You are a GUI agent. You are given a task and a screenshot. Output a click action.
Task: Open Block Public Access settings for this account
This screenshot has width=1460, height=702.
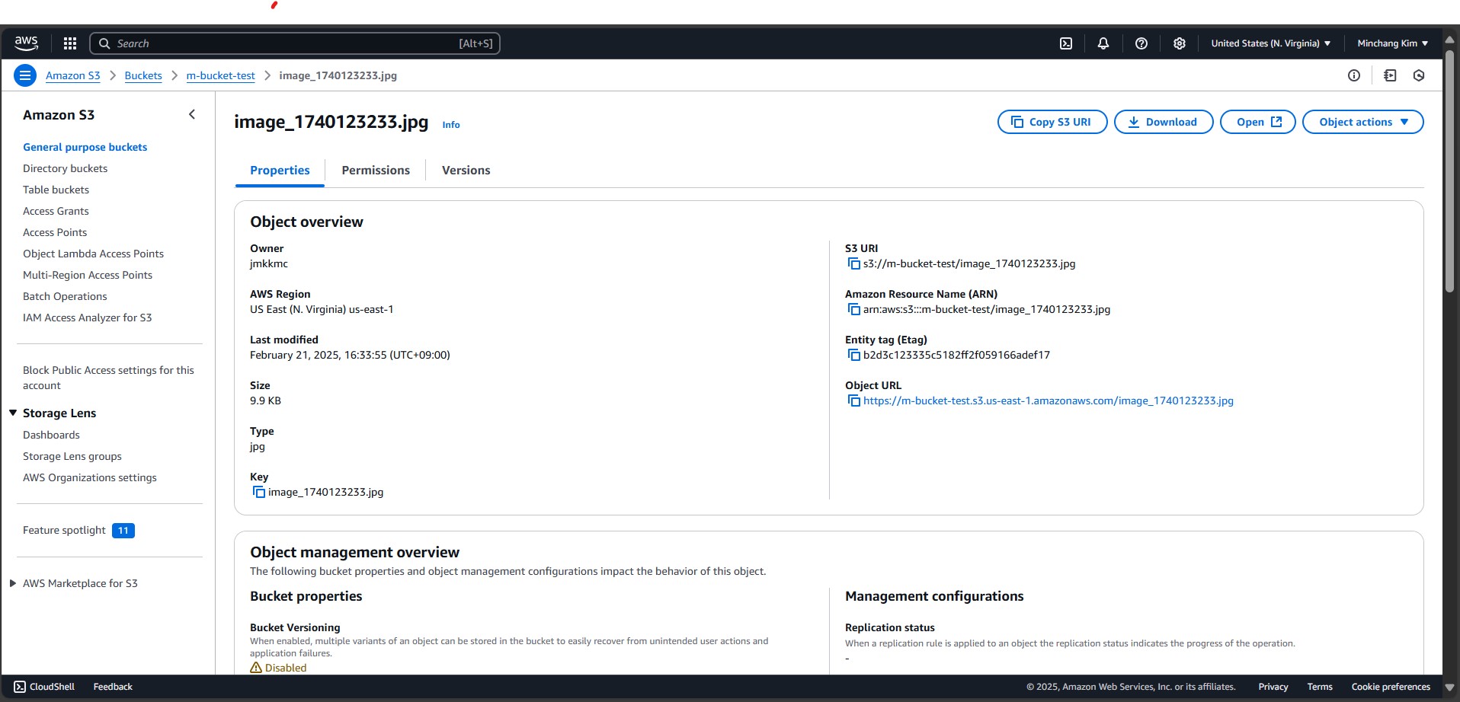click(x=108, y=378)
